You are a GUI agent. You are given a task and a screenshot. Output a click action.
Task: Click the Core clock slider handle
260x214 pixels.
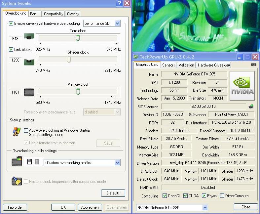(x=78, y=38)
